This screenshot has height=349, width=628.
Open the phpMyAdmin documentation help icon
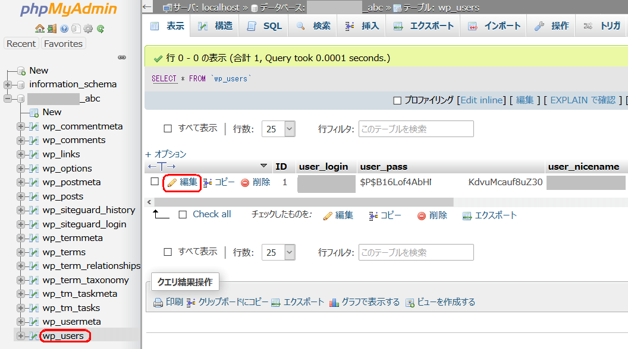64,28
